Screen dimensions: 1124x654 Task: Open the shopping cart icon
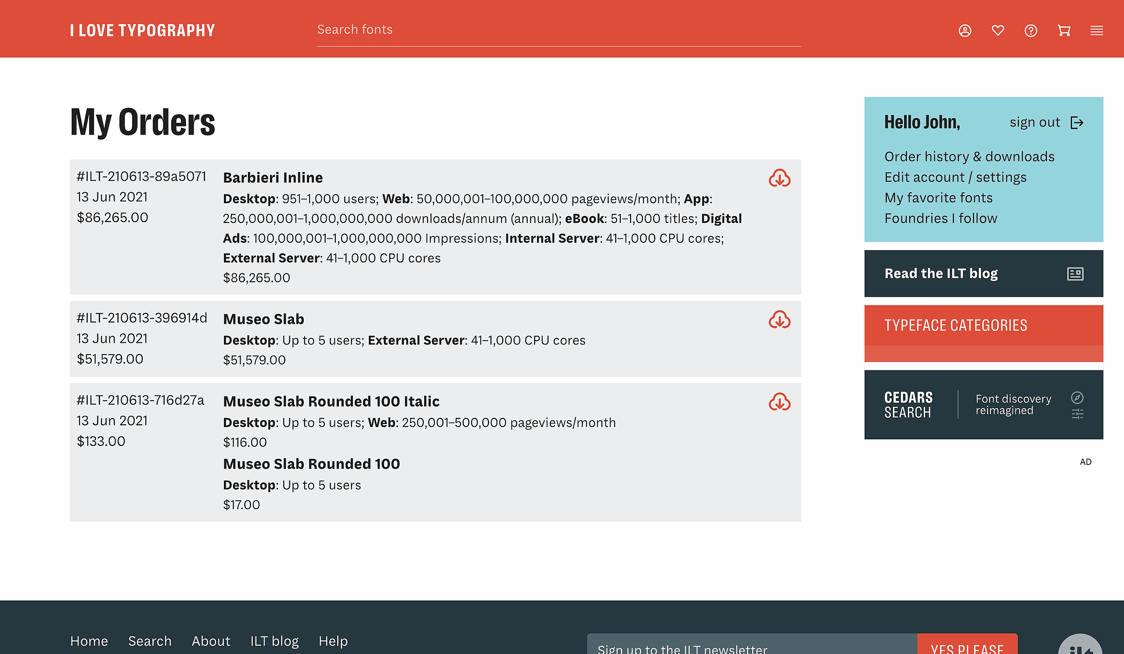pos(1064,30)
